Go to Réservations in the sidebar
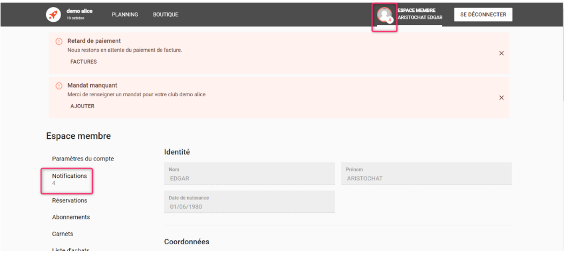The width and height of the screenshot is (564, 268). (69, 200)
